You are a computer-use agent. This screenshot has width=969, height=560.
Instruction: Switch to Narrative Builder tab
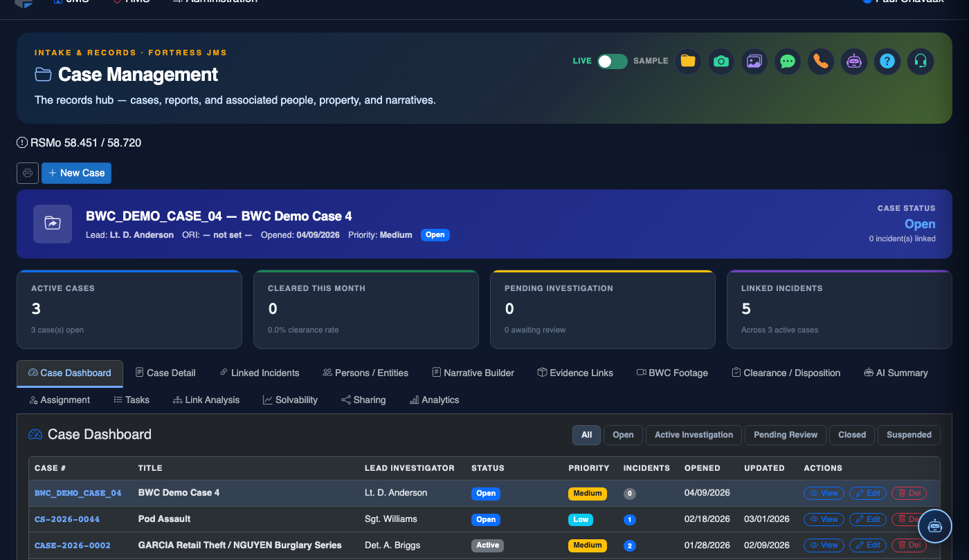coord(473,373)
